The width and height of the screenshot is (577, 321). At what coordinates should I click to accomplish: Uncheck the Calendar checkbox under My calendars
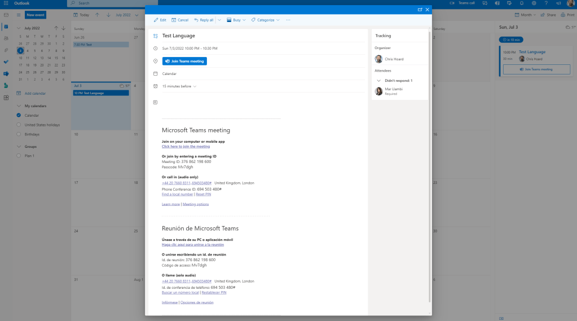tap(19, 115)
